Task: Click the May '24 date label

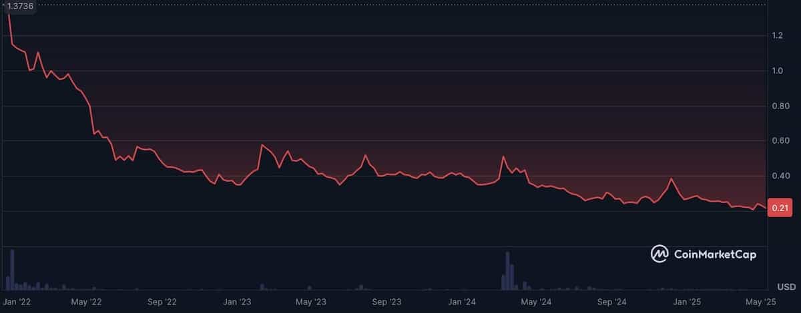Action: click(x=536, y=302)
